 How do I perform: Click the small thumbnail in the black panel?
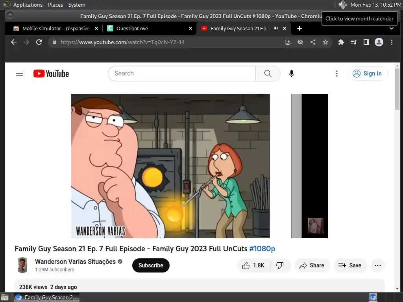(315, 225)
